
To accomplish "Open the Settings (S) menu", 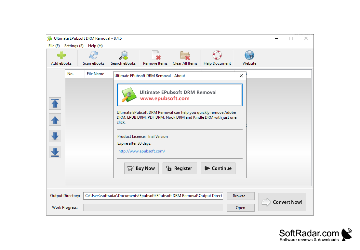I will pos(74,46).
